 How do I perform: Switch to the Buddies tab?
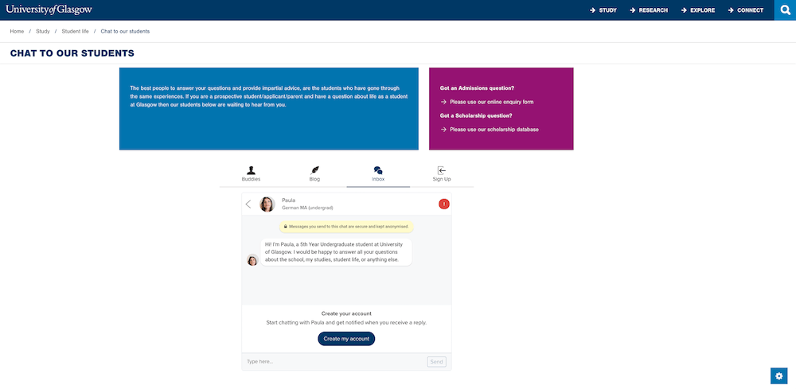coord(251,174)
